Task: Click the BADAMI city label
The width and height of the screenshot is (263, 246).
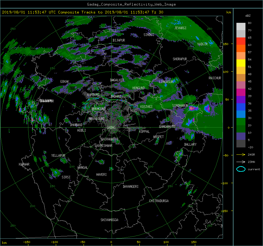Action: point(116,97)
